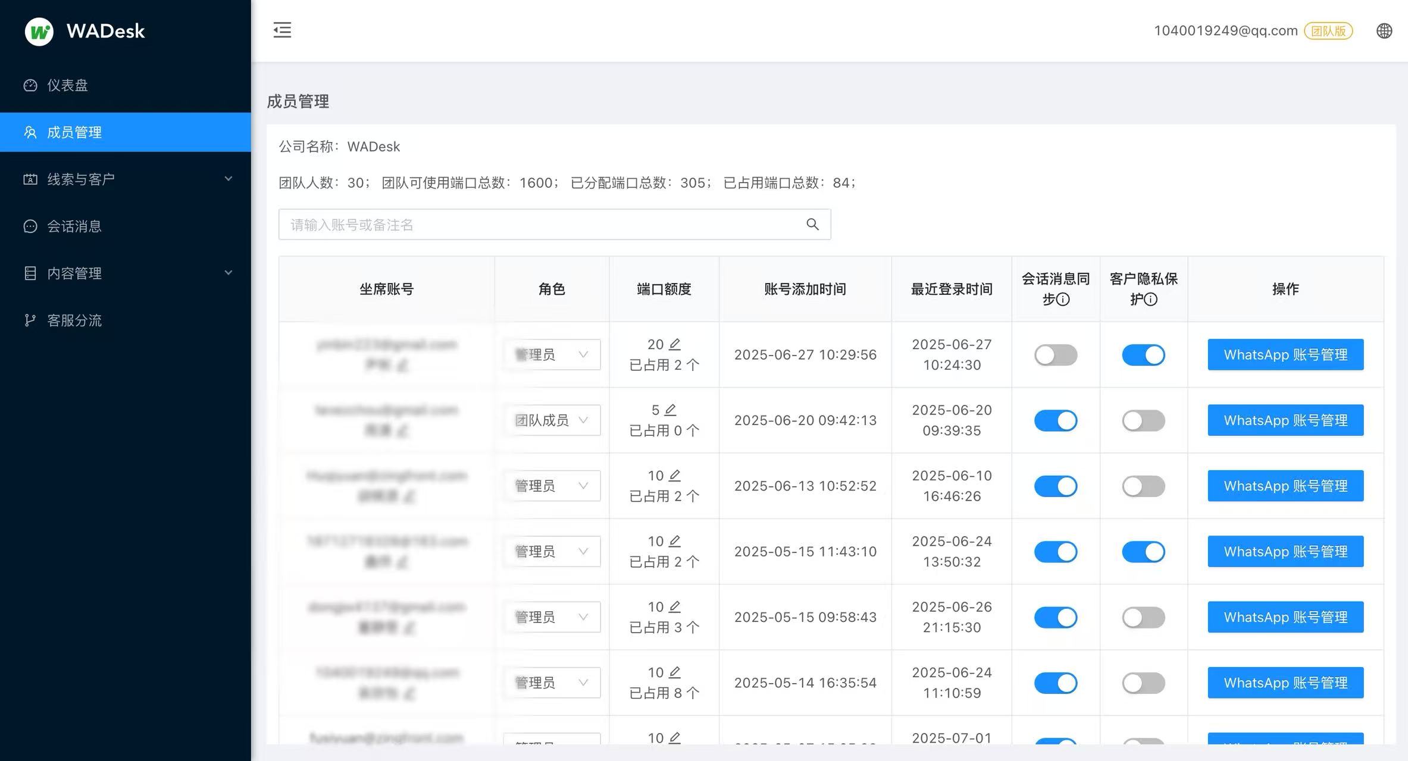Open WhatsApp 账号管理 for the 2025-05-15 11:43:10 row
1408x761 pixels.
pyautogui.click(x=1285, y=551)
